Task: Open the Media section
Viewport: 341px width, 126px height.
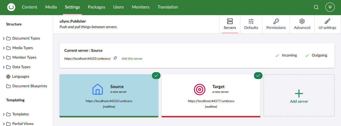Action: 51,7
